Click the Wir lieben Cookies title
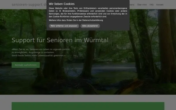This screenshot has height=110, width=176. [62, 4]
